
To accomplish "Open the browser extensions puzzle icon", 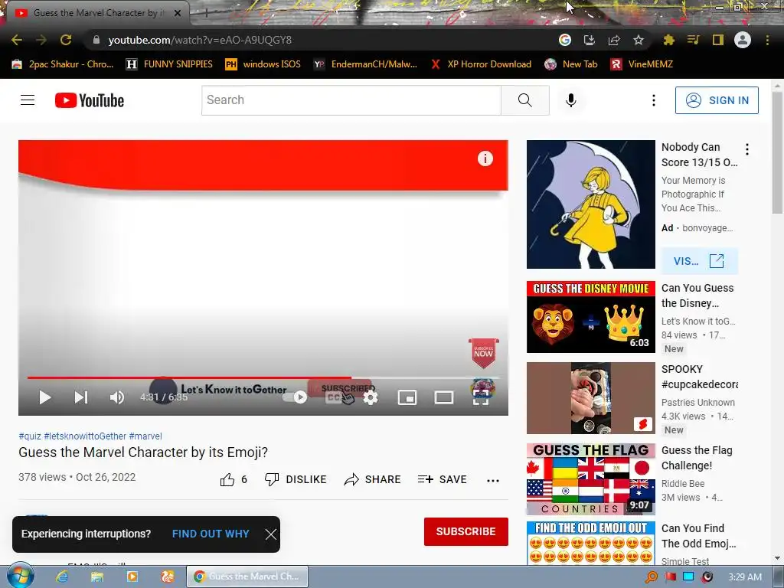I will click(668, 40).
